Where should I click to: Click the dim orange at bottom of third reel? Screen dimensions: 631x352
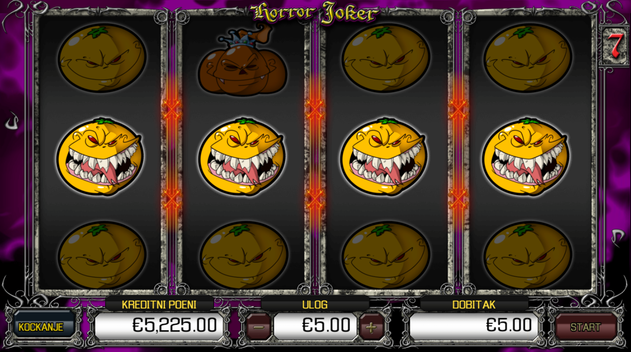coord(386,255)
